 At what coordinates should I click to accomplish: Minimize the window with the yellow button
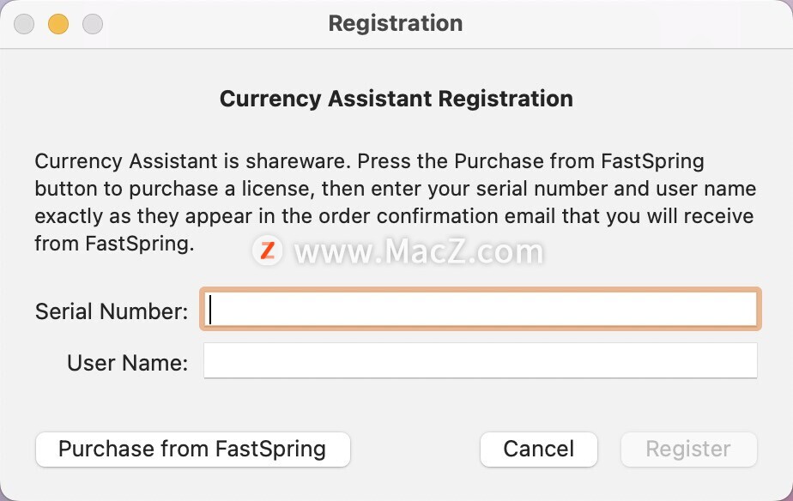[x=58, y=24]
